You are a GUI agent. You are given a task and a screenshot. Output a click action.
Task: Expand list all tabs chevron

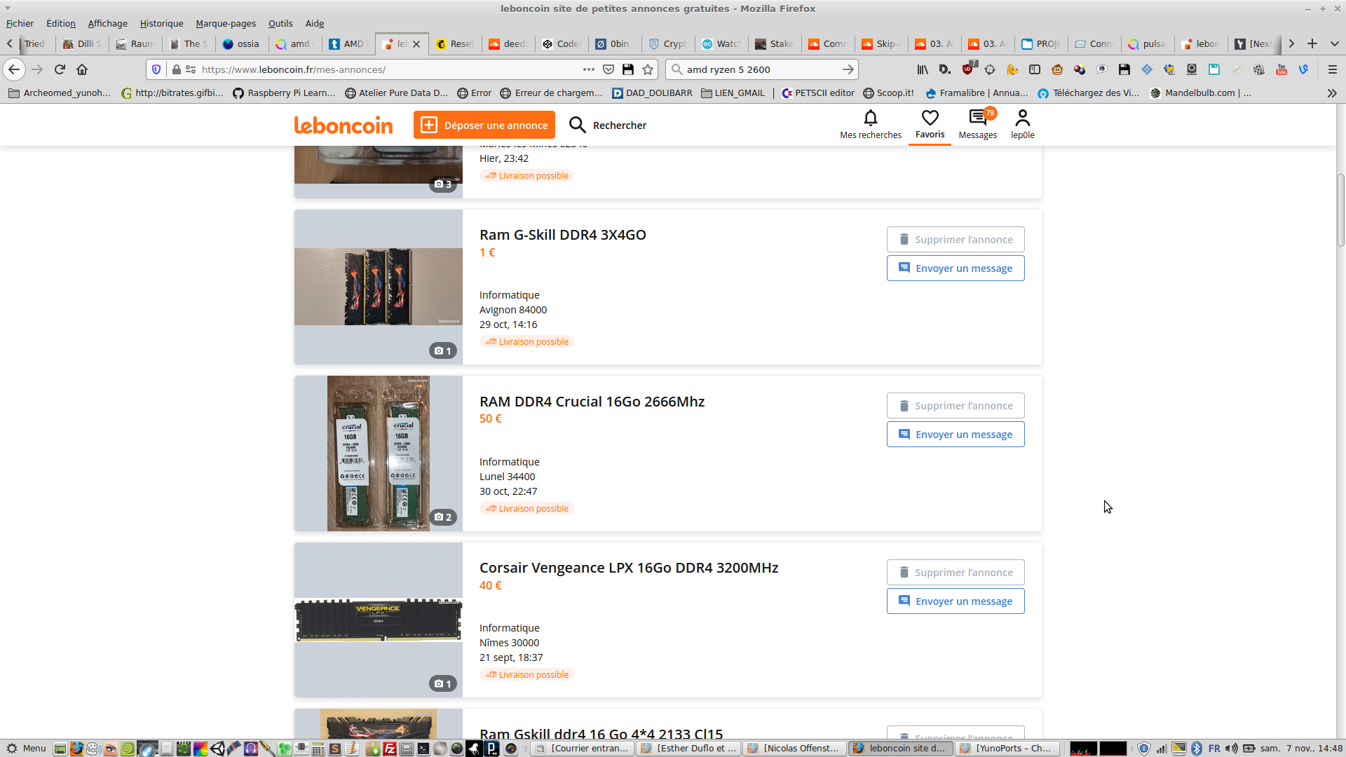1334,43
